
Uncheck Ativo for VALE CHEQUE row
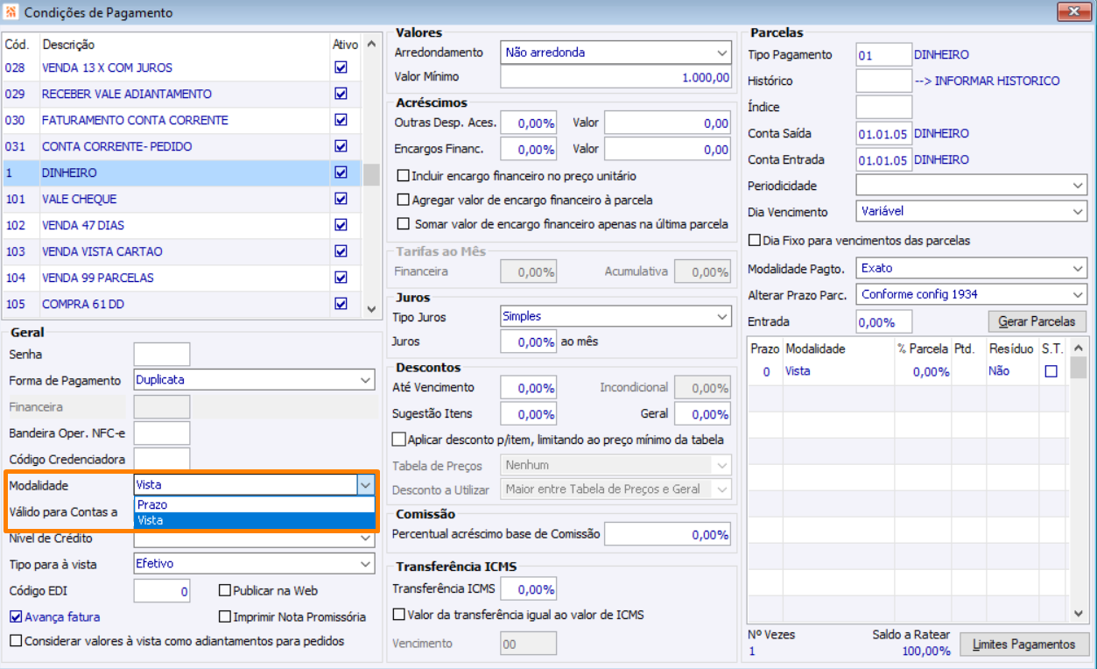point(341,199)
